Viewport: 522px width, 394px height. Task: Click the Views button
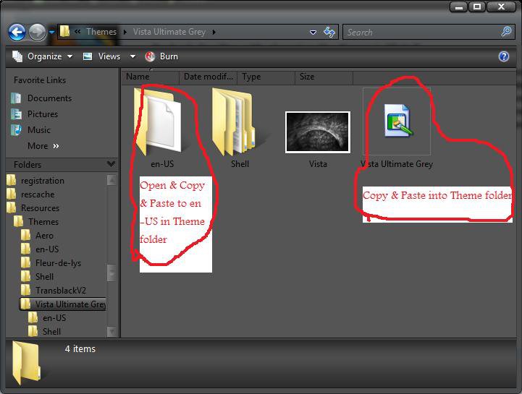coord(104,56)
